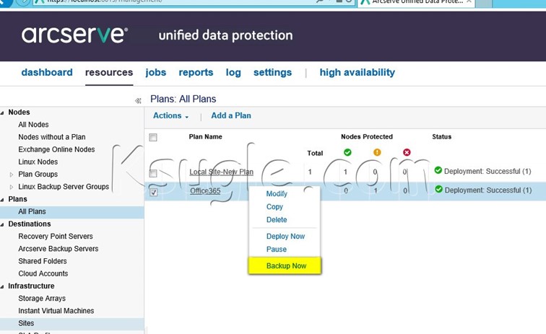
Task: Collapse the Plans tree section
Action: point(2,200)
